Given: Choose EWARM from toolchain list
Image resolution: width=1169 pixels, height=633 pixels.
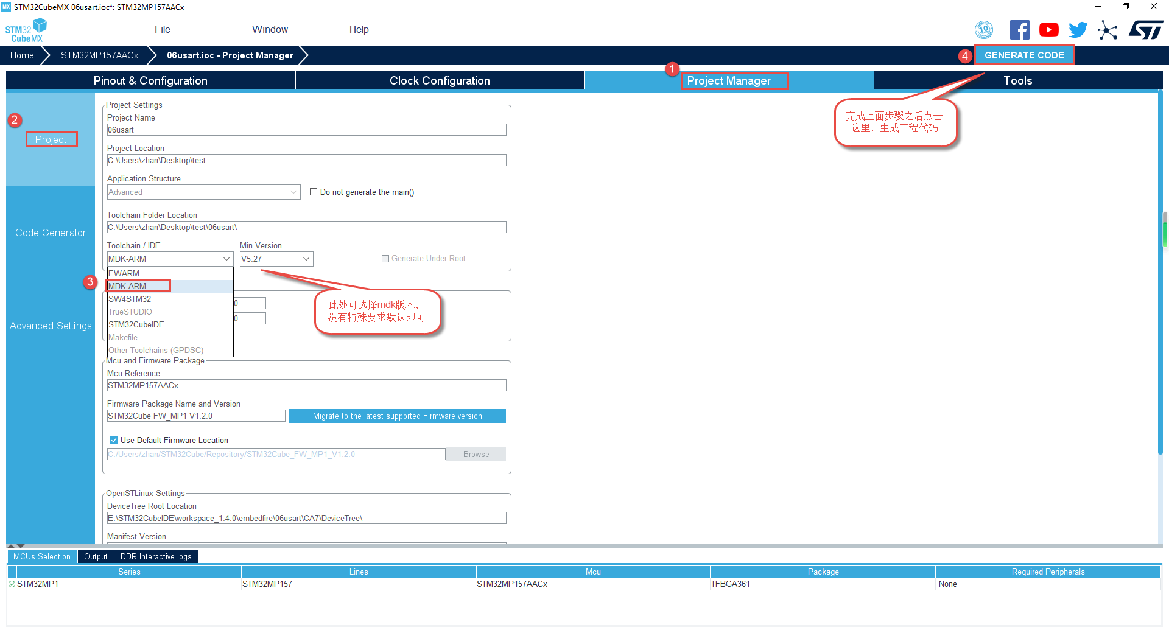Looking at the screenshot, I should [170, 273].
